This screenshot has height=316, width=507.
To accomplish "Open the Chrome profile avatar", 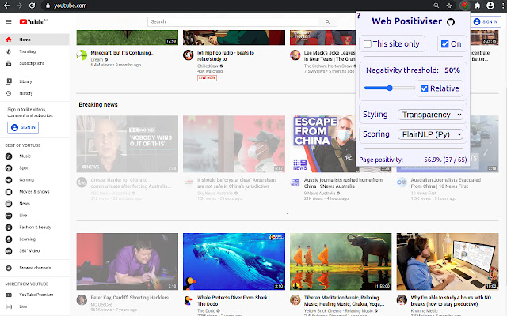I will 490,6.
